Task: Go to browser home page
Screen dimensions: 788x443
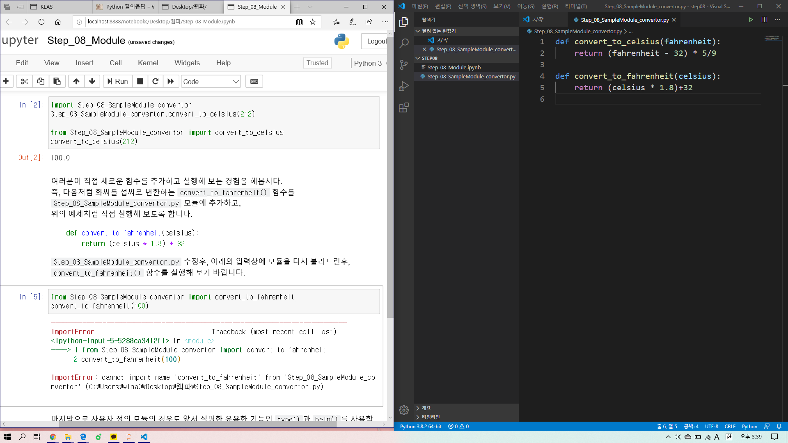Action: click(x=58, y=22)
